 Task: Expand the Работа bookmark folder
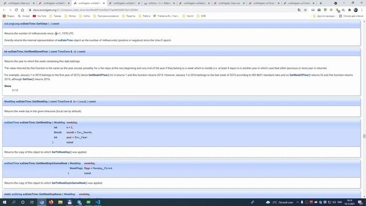145,16
